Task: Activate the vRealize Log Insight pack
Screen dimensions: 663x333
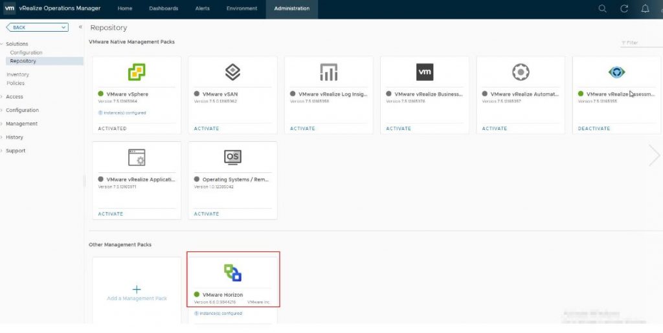Action: 302,128
